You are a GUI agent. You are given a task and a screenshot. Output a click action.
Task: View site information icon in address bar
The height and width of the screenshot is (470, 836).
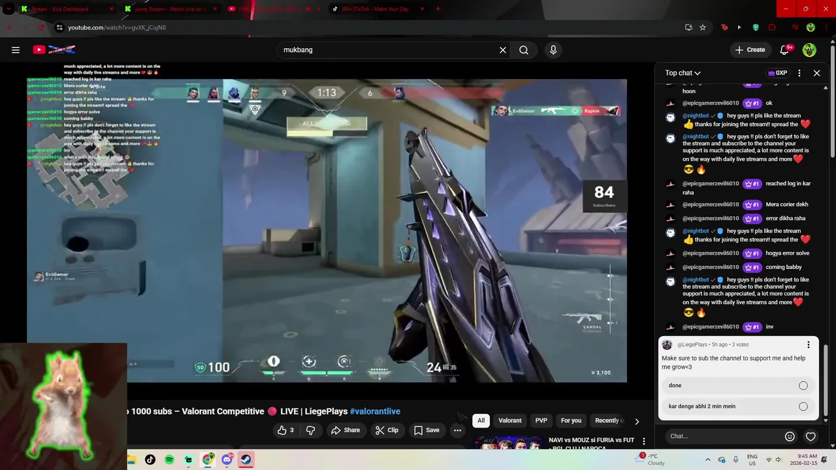[x=59, y=27]
